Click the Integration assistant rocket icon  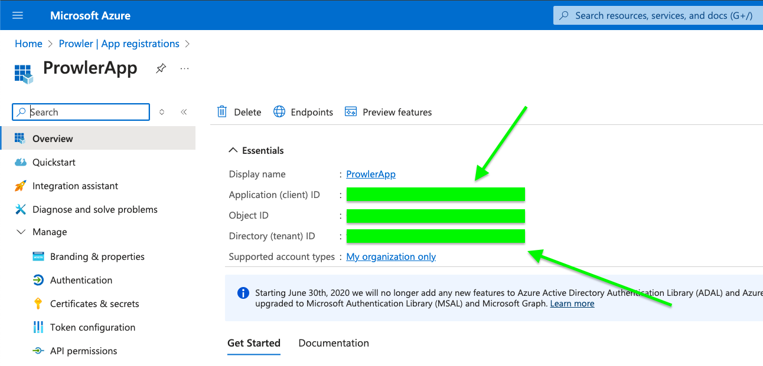click(21, 186)
